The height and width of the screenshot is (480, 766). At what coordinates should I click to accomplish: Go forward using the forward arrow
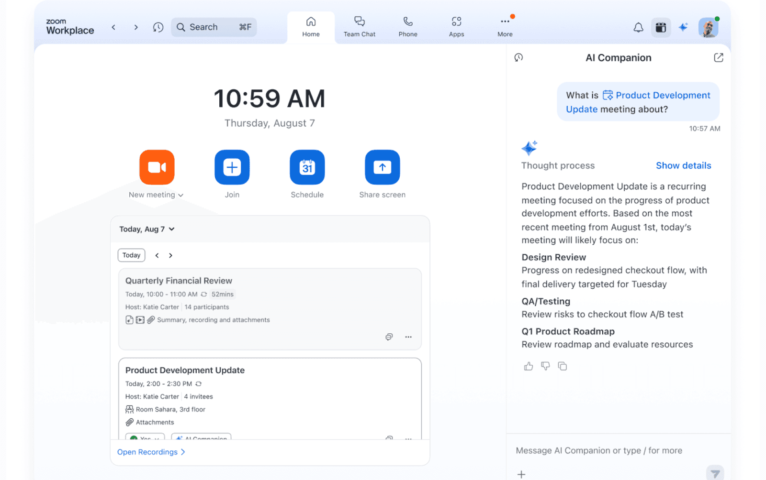pyautogui.click(x=136, y=27)
